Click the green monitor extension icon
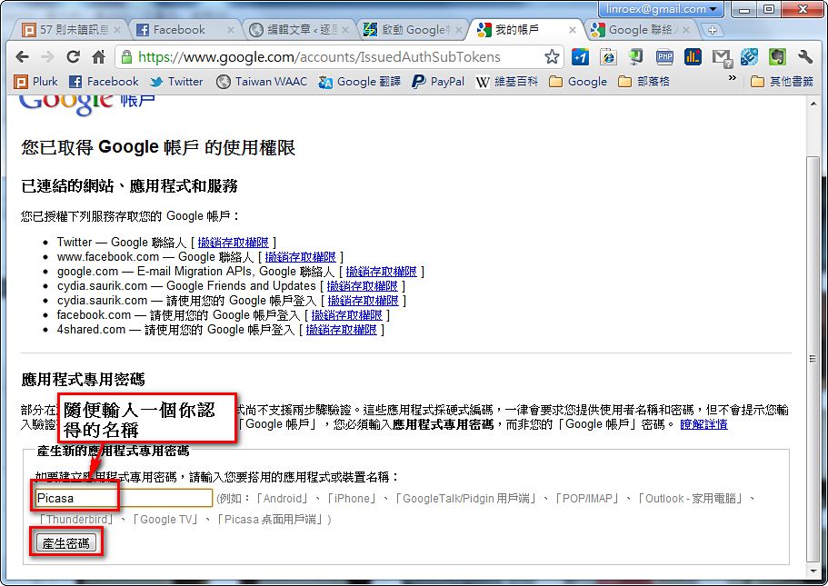The height and width of the screenshot is (586, 828). coord(636,57)
